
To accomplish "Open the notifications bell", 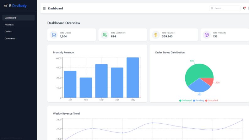I will (x=244, y=8).
